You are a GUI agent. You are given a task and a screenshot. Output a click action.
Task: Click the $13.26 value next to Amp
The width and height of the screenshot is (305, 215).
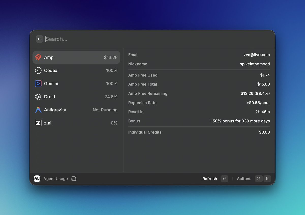[x=111, y=58]
